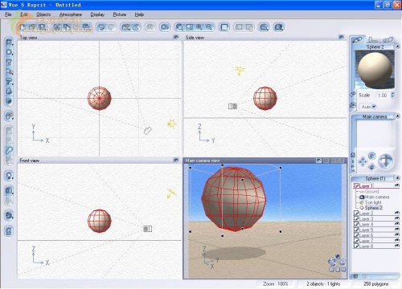The image size is (402, 289).
Task: Click the Save file toolbar icon
Action: pos(42,27)
